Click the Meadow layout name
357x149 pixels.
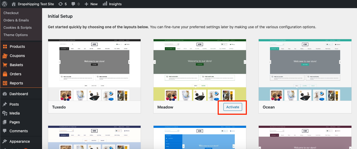click(165, 107)
